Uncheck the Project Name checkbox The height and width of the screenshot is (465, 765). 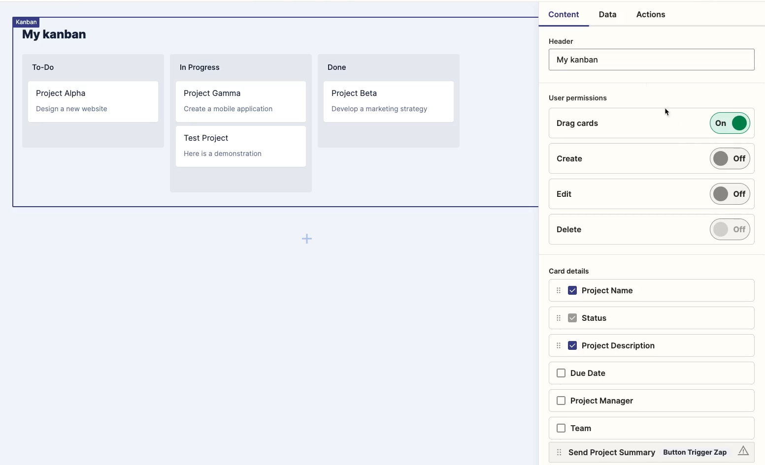(x=572, y=290)
